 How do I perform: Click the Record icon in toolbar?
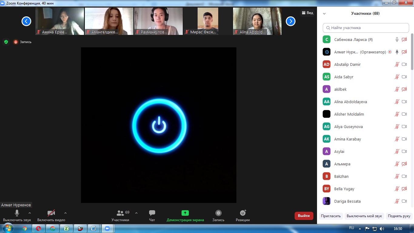coord(218,213)
